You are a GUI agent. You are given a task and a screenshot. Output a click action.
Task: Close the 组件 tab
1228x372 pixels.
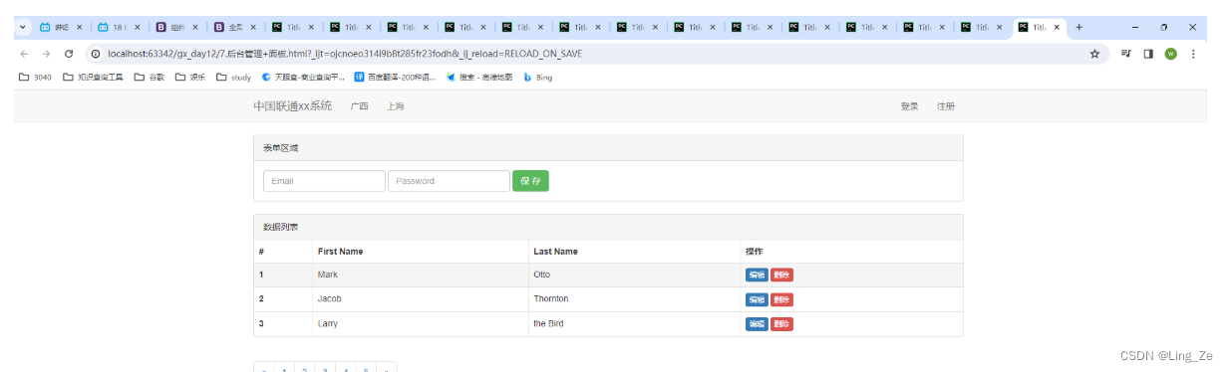point(194,27)
